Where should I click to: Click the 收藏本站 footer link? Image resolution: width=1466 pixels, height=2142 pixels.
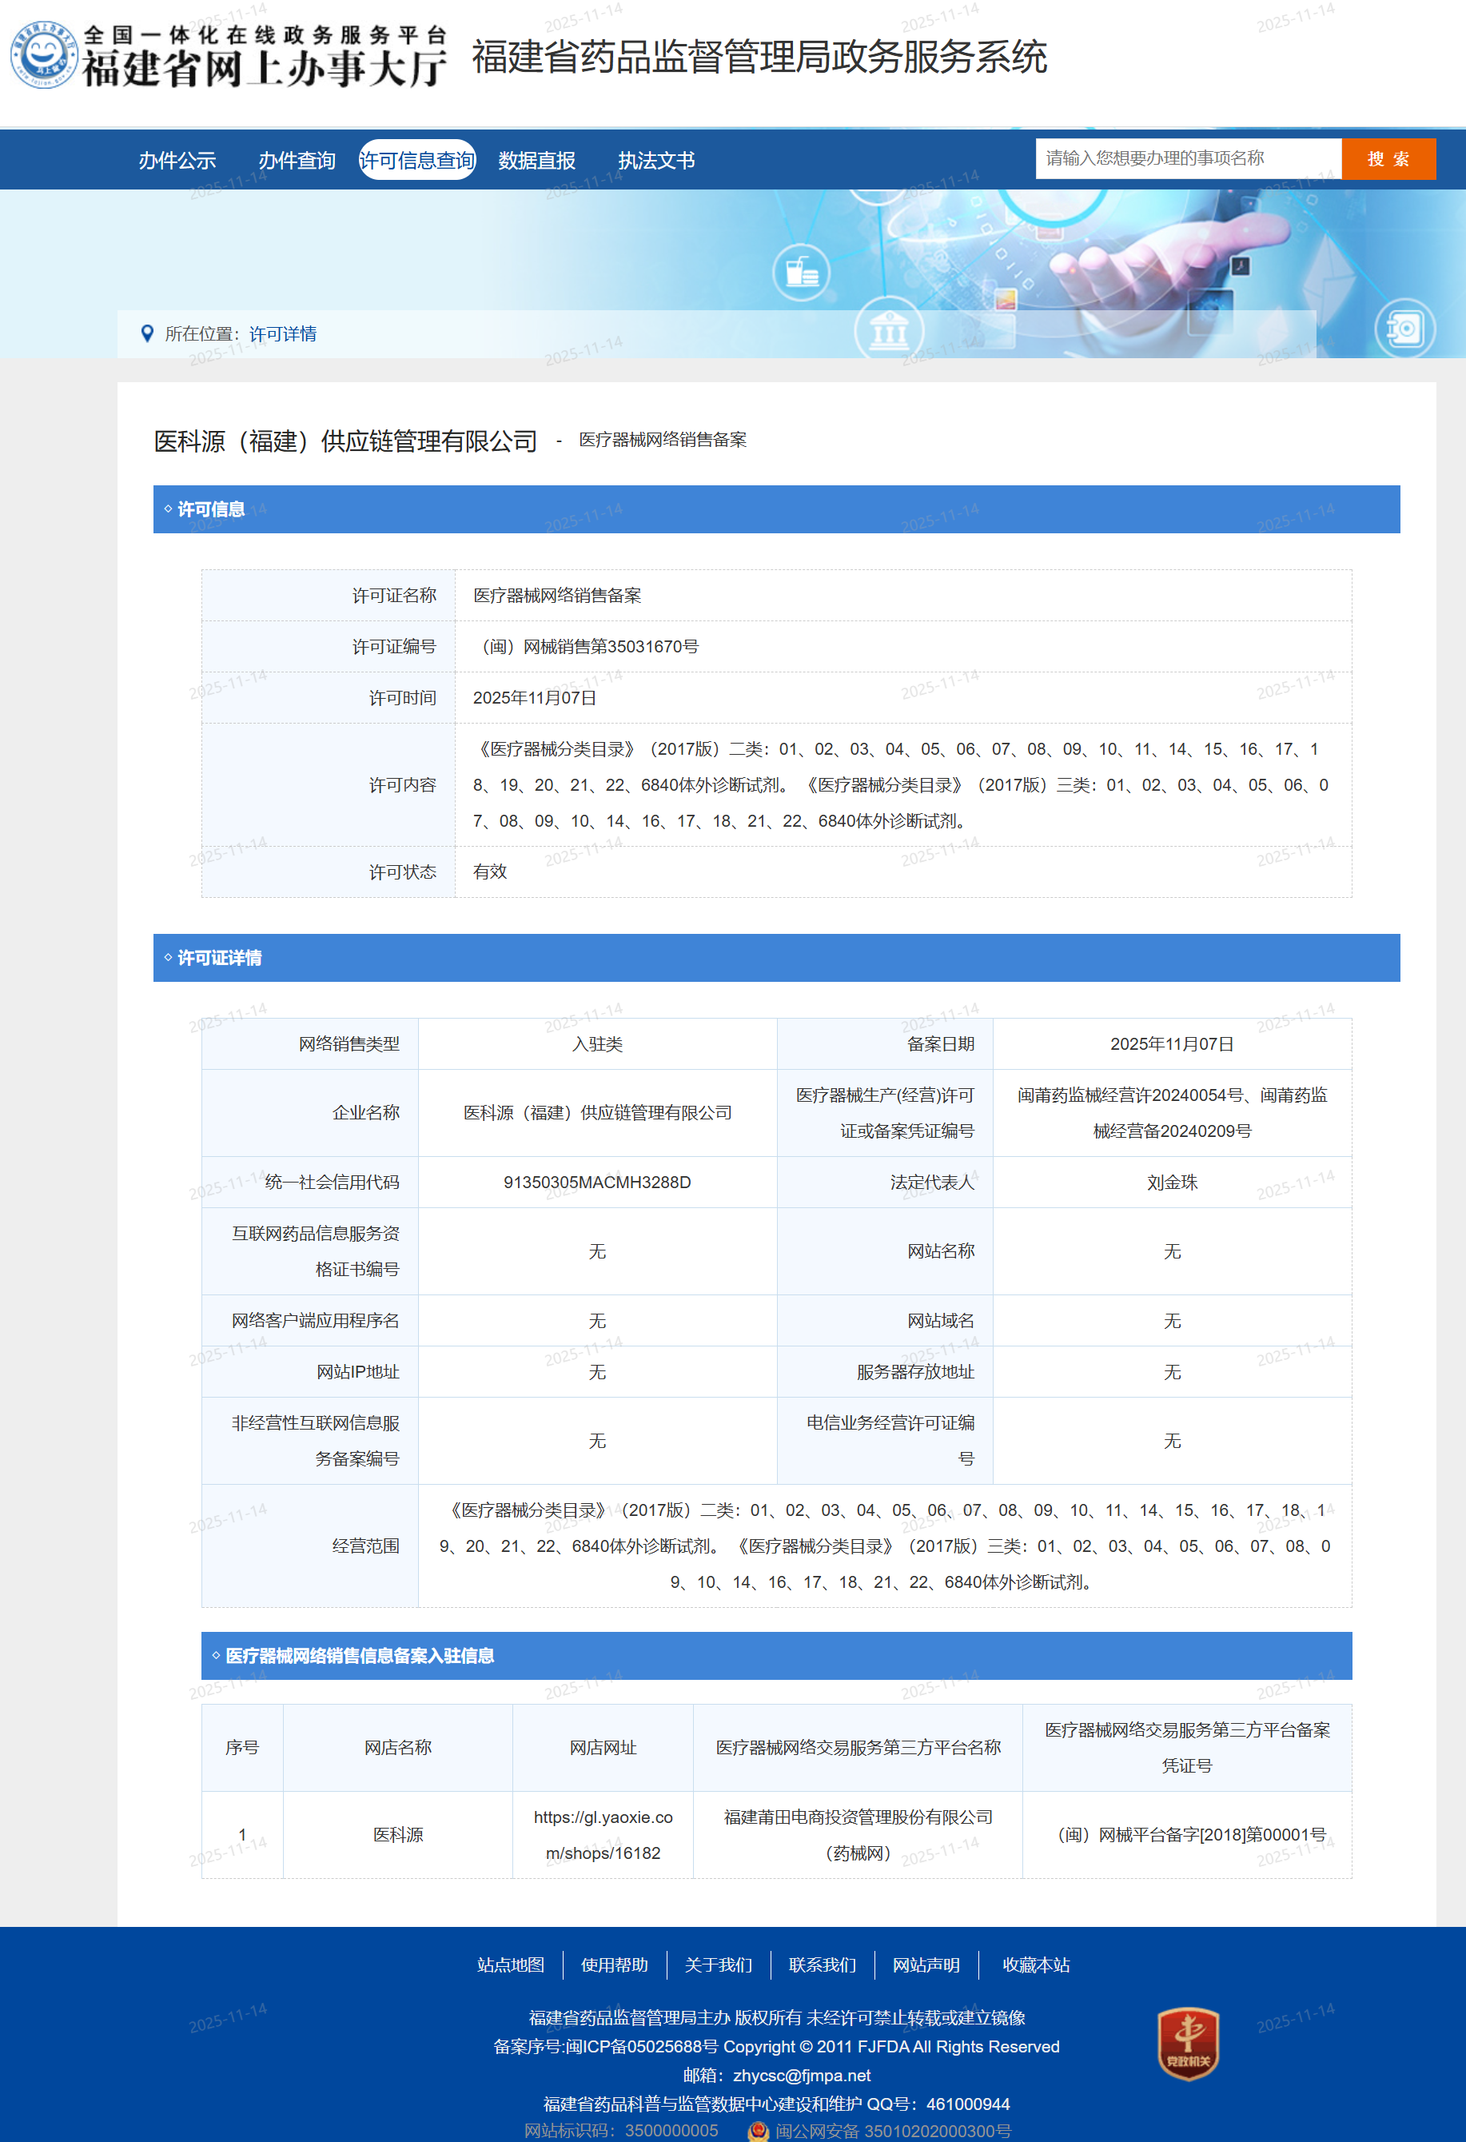click(1036, 1965)
